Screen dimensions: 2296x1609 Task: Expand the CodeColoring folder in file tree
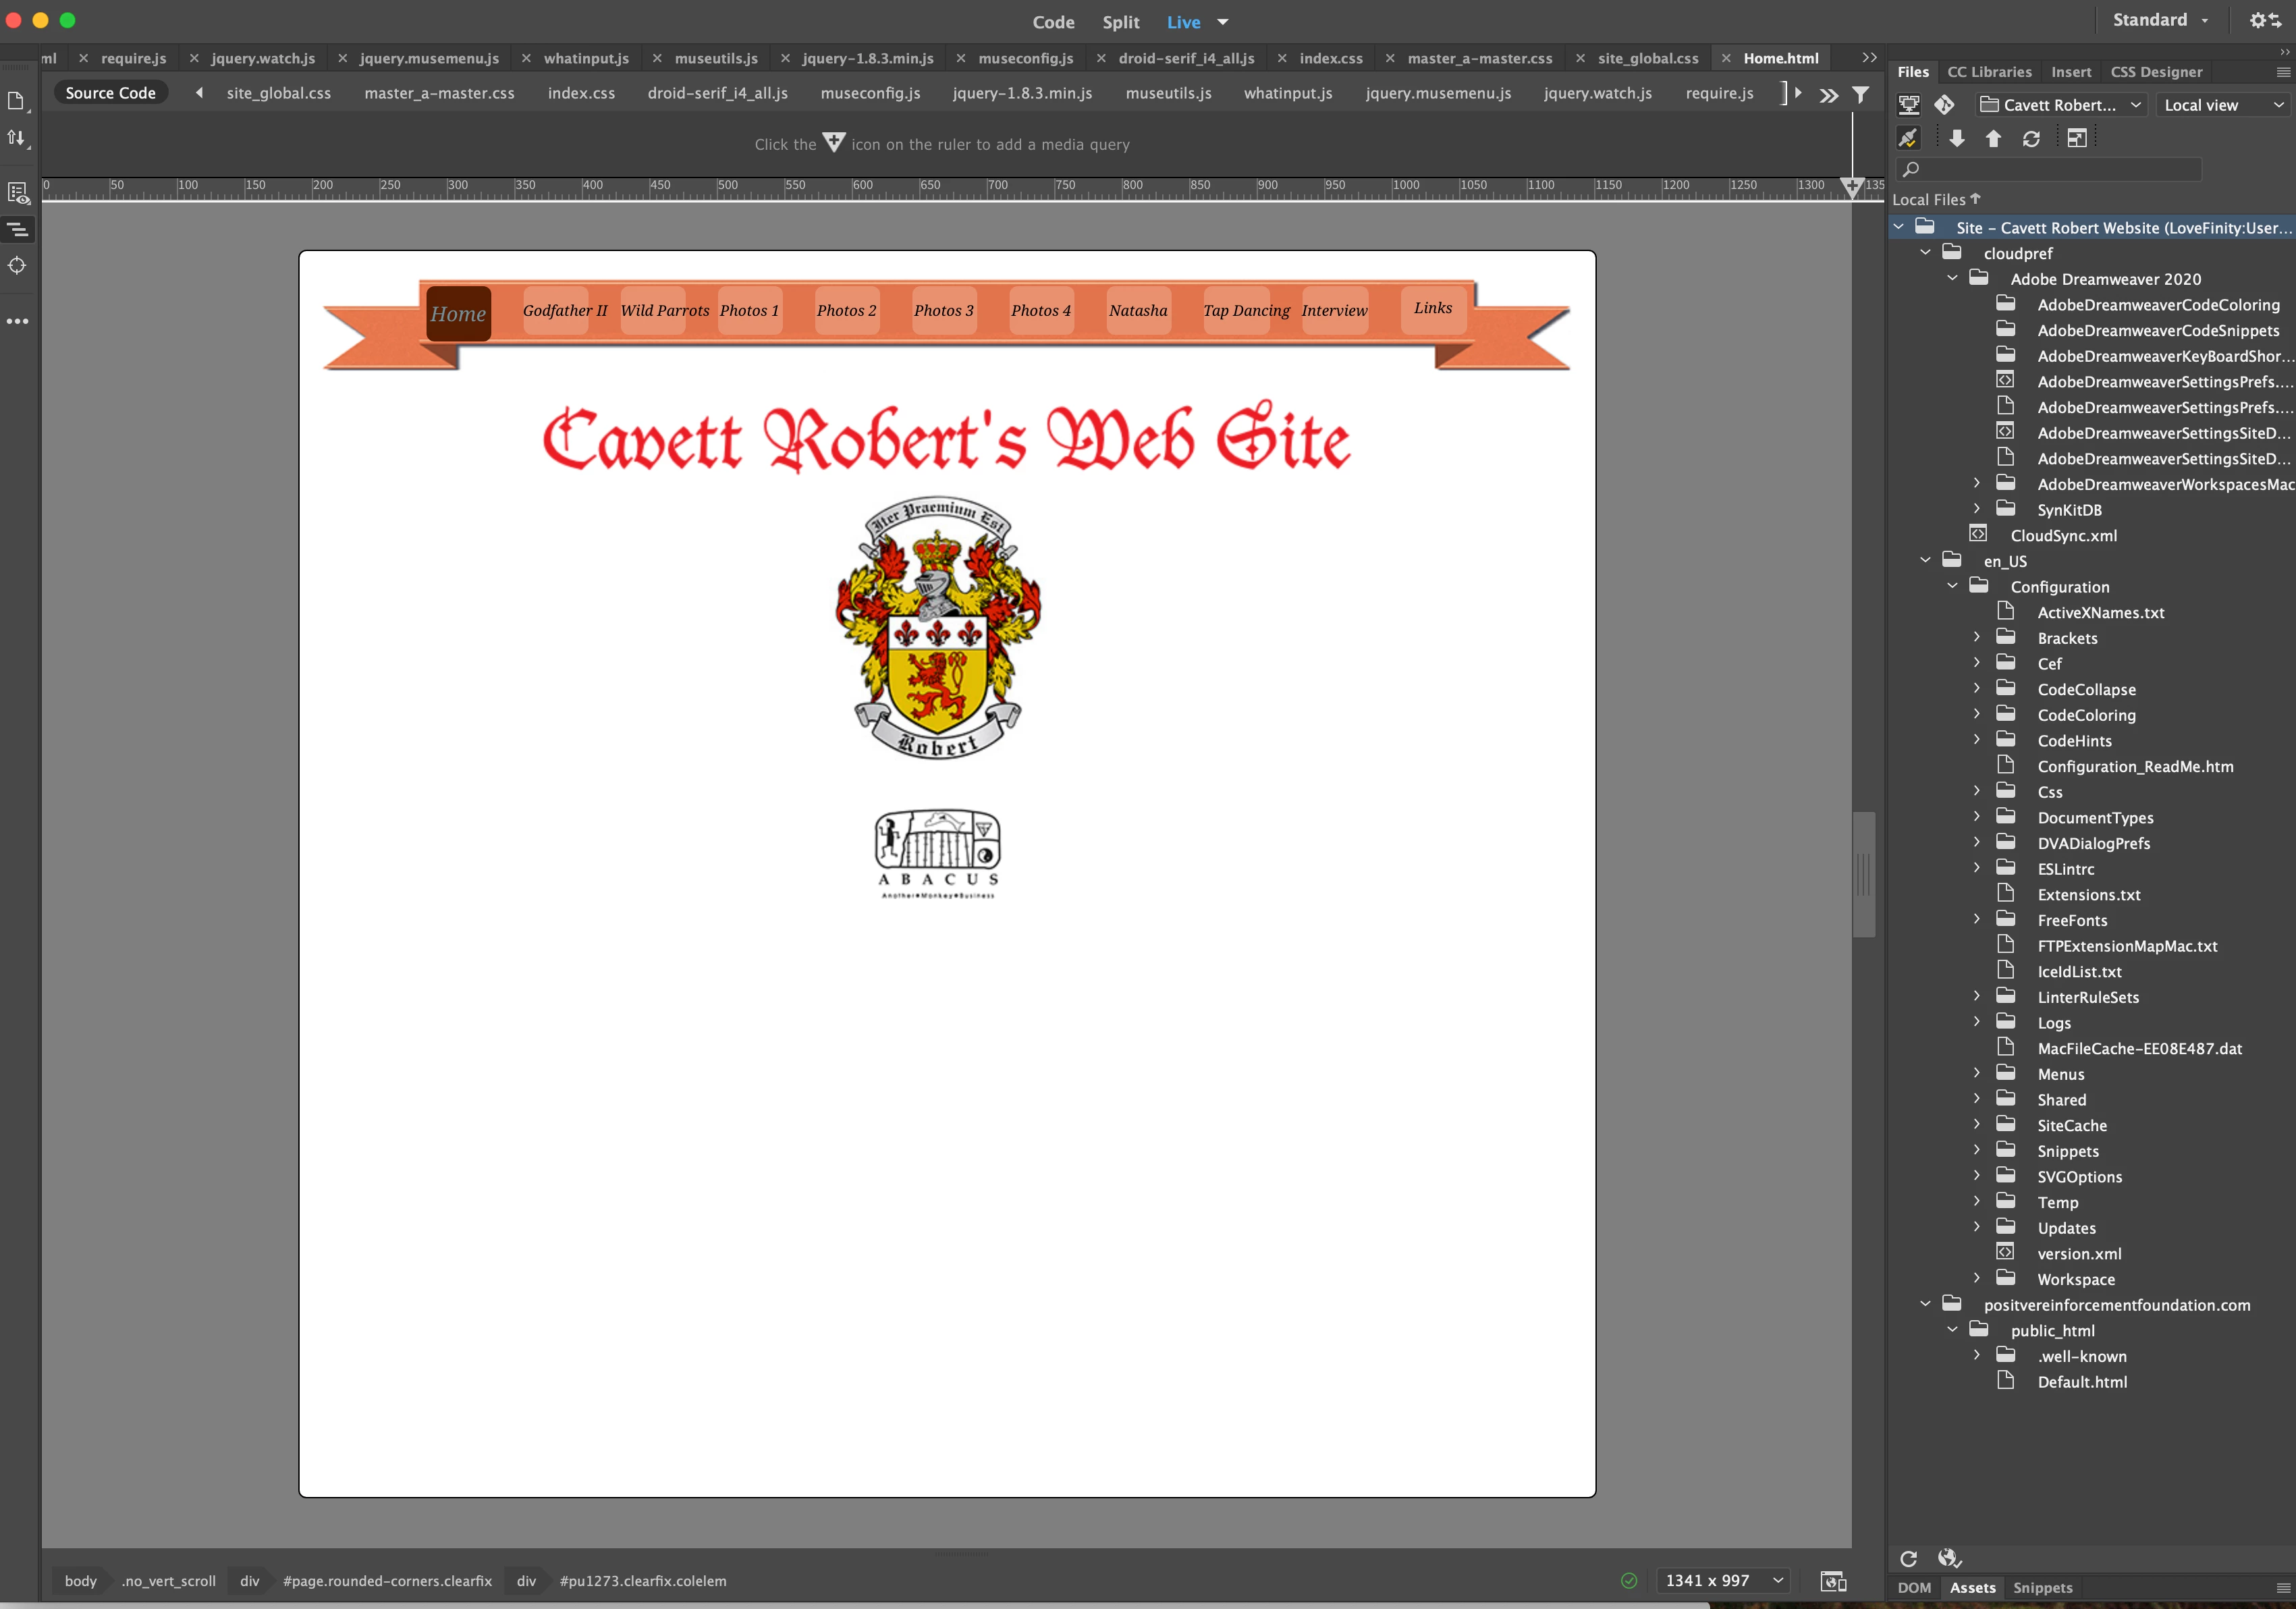(x=1976, y=714)
